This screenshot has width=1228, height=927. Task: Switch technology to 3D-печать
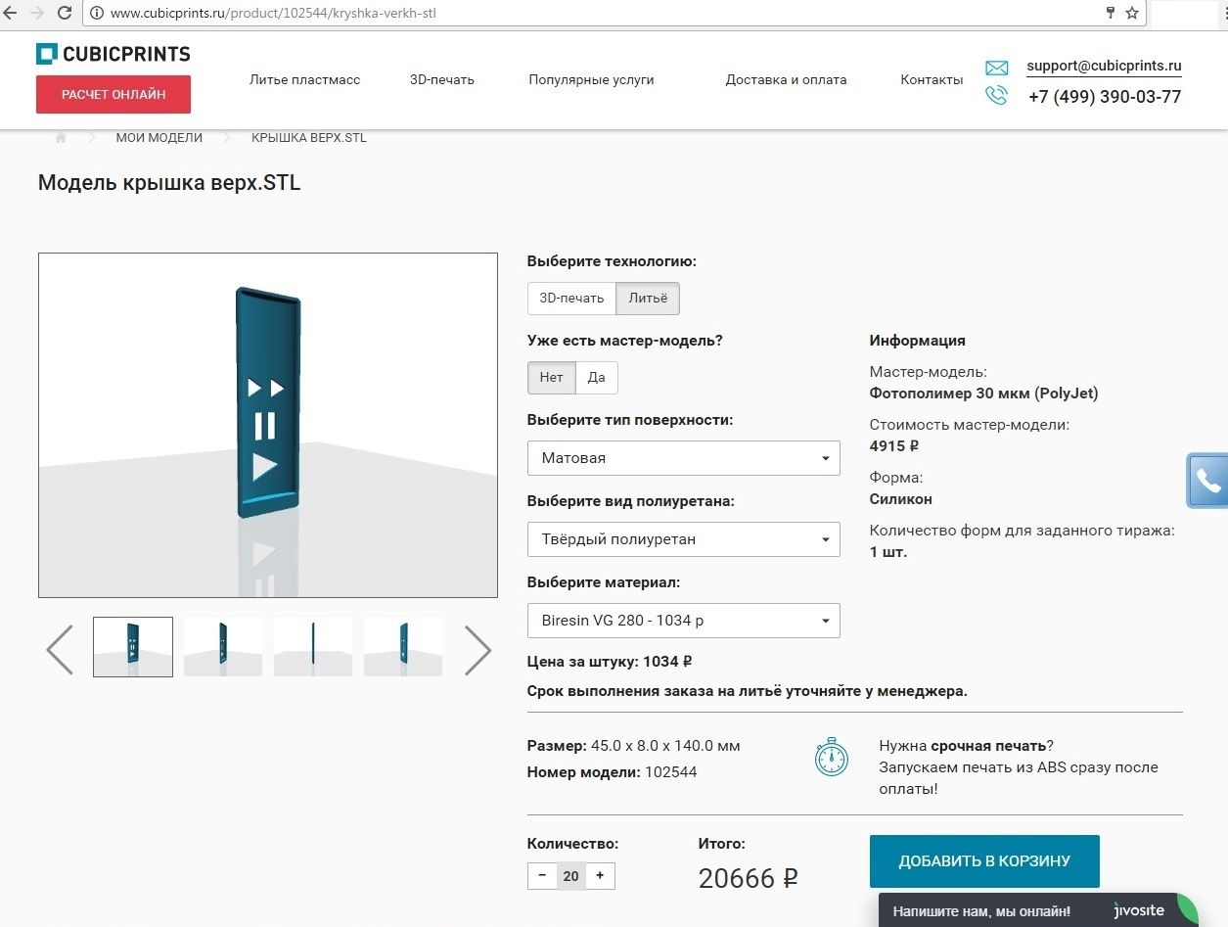coord(571,299)
